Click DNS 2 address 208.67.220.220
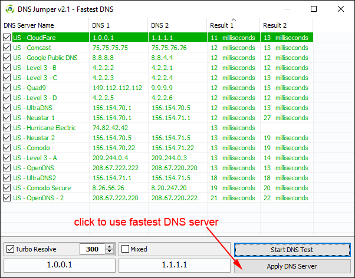The width and height of the screenshot is (355, 278). (x=175, y=168)
